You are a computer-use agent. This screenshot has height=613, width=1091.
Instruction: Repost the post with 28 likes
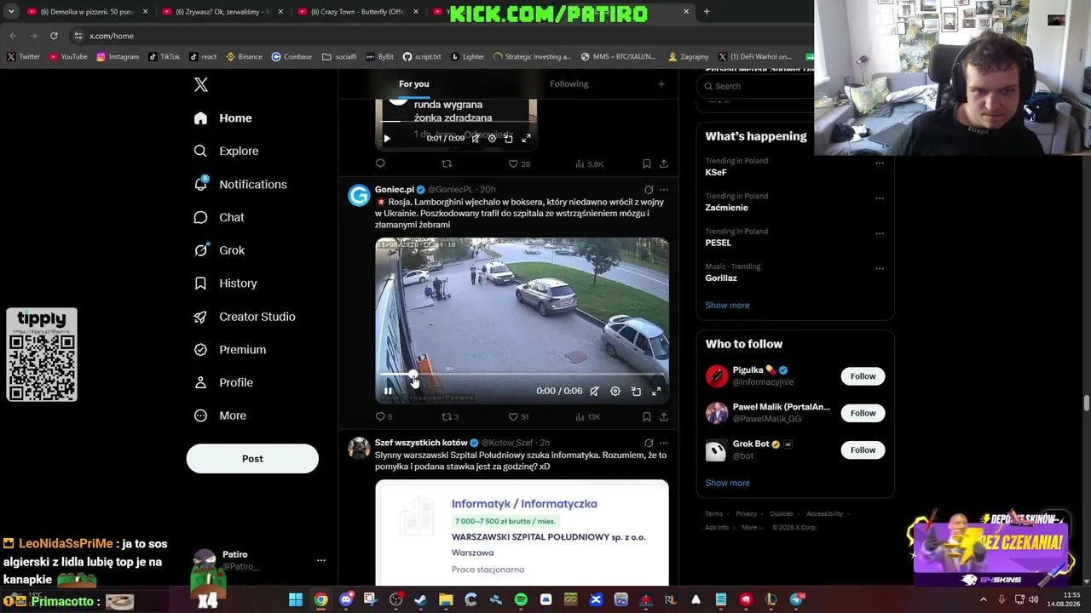pyautogui.click(x=447, y=163)
